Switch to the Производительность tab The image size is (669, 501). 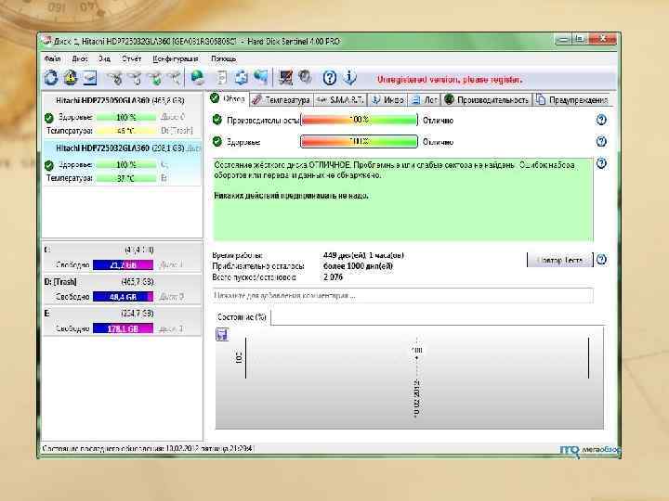point(486,99)
